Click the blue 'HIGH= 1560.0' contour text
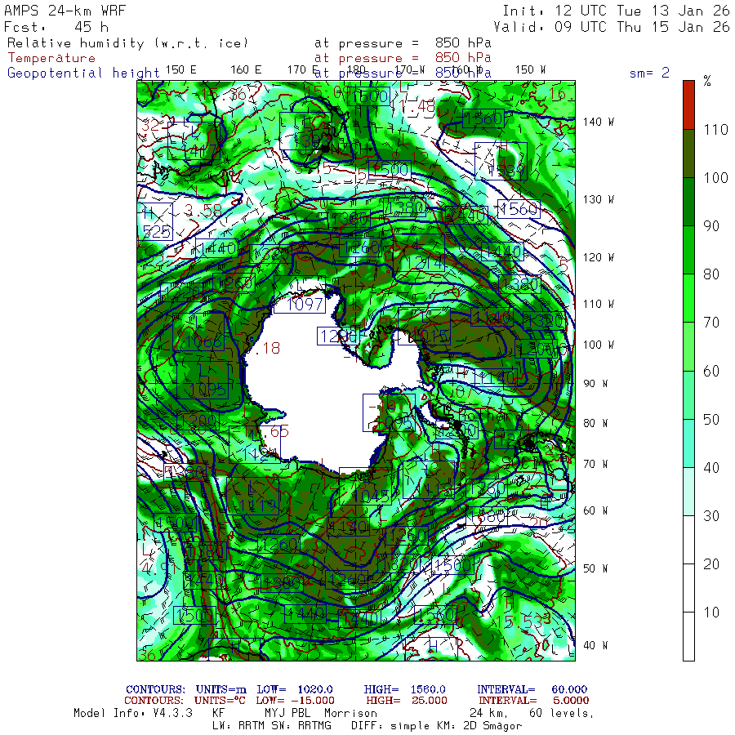The width and height of the screenshot is (735, 735). pyautogui.click(x=405, y=689)
